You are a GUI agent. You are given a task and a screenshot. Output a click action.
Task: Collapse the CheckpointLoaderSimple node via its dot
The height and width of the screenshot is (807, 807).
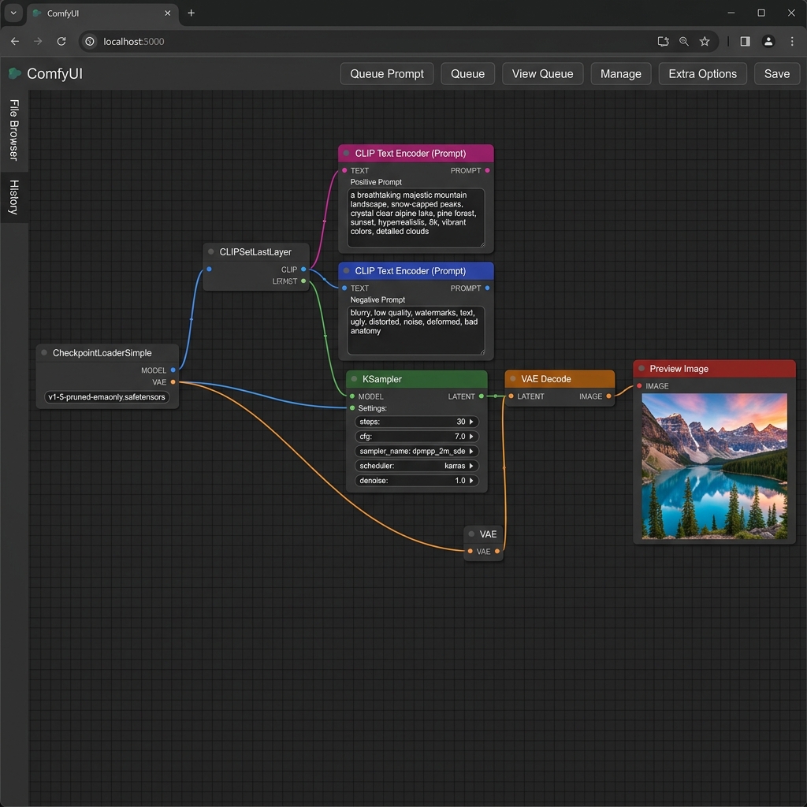click(44, 352)
